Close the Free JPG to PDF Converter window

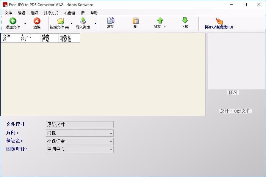259,4
